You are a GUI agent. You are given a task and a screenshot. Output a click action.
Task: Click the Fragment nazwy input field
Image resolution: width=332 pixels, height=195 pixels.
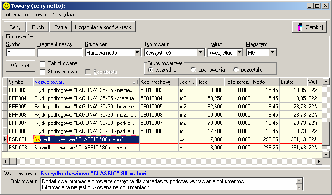coord(60,52)
